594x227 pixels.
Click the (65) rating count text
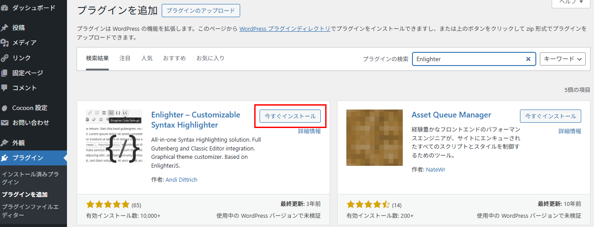[136, 205]
